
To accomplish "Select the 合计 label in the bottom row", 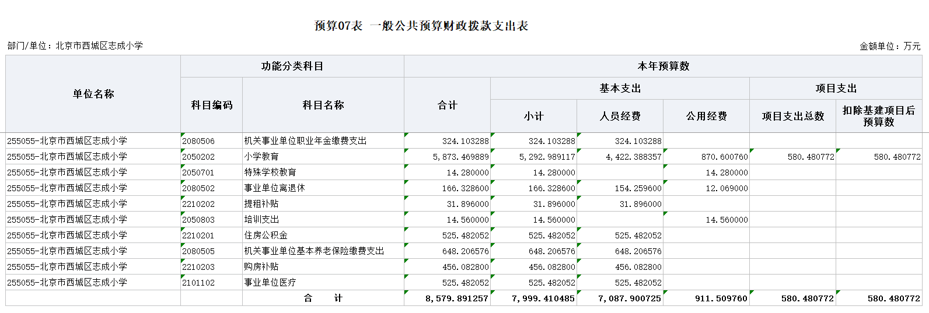I will (x=323, y=298).
